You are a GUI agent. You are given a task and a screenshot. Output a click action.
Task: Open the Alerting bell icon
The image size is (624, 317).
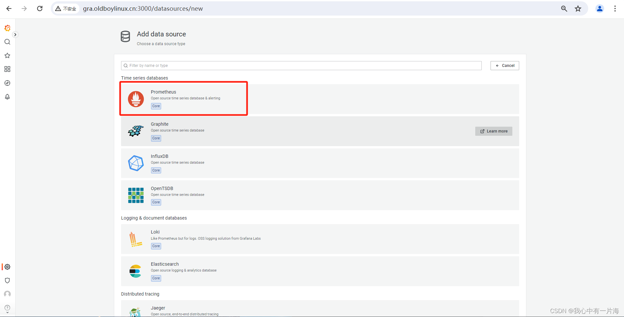pos(7,97)
